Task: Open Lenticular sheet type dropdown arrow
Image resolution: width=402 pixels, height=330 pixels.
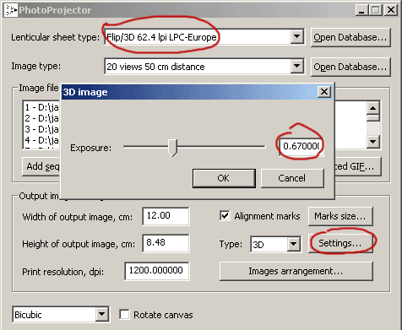Action: pyautogui.click(x=296, y=36)
